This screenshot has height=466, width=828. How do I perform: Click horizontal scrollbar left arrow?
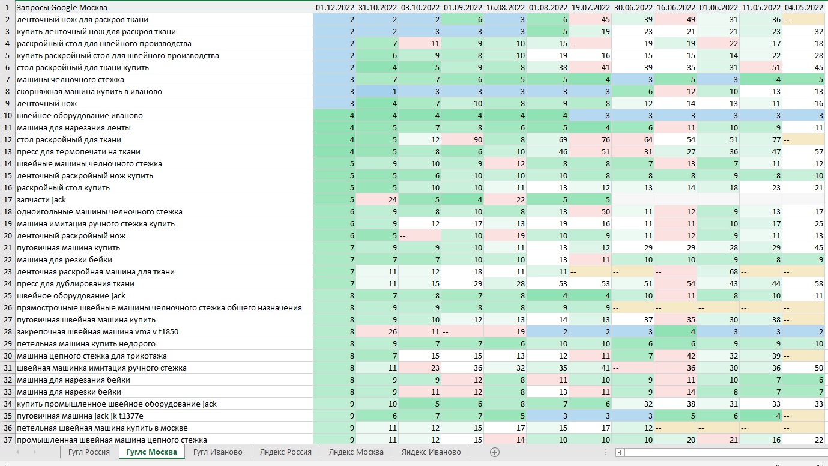[x=621, y=452]
